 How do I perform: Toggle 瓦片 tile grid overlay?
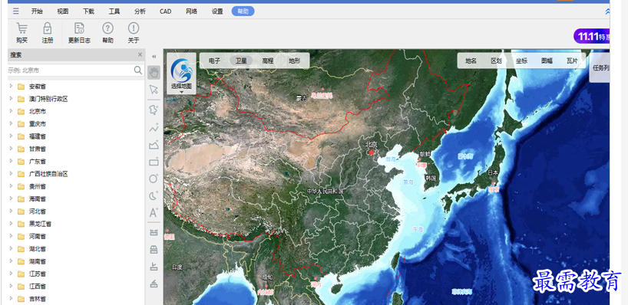[x=572, y=61]
